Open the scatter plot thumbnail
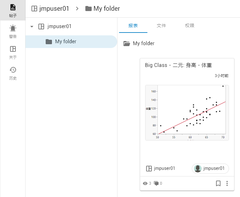Screen dimensions: 240x197 point(187,113)
